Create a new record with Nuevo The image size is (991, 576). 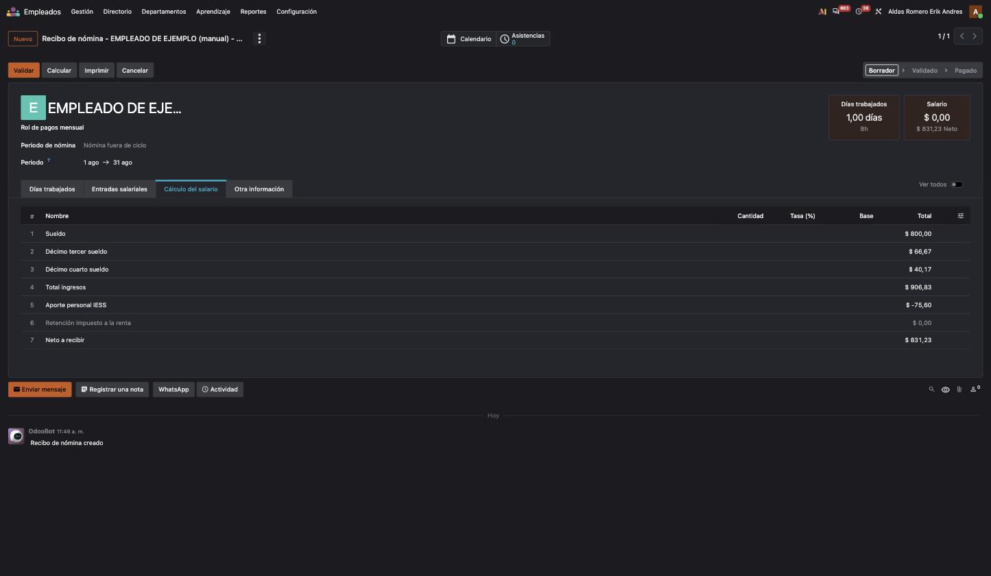tap(23, 38)
